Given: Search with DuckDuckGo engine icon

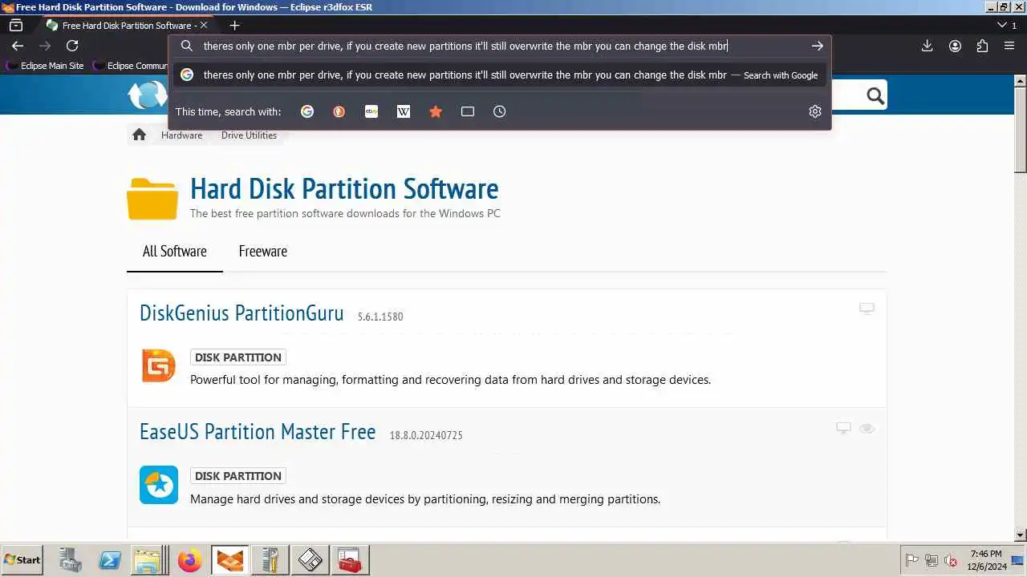Looking at the screenshot, I should (x=339, y=111).
